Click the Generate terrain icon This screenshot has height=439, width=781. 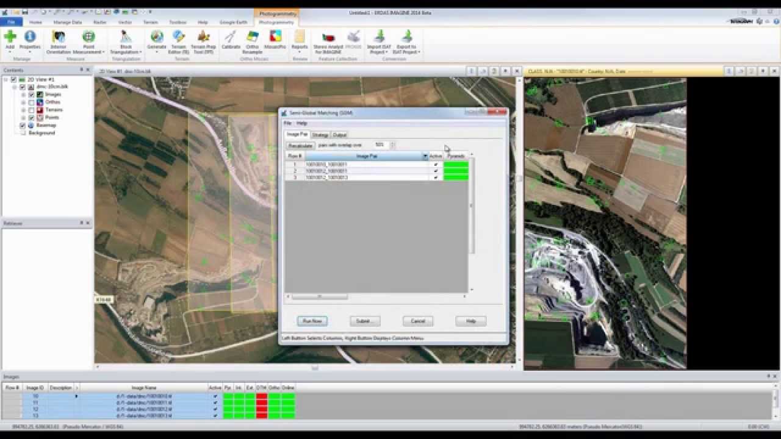(157, 37)
